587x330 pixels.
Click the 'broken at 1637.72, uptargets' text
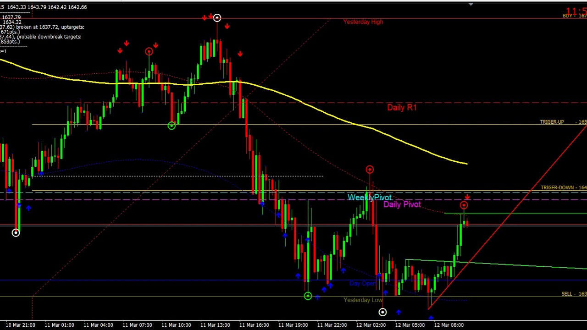[50, 27]
